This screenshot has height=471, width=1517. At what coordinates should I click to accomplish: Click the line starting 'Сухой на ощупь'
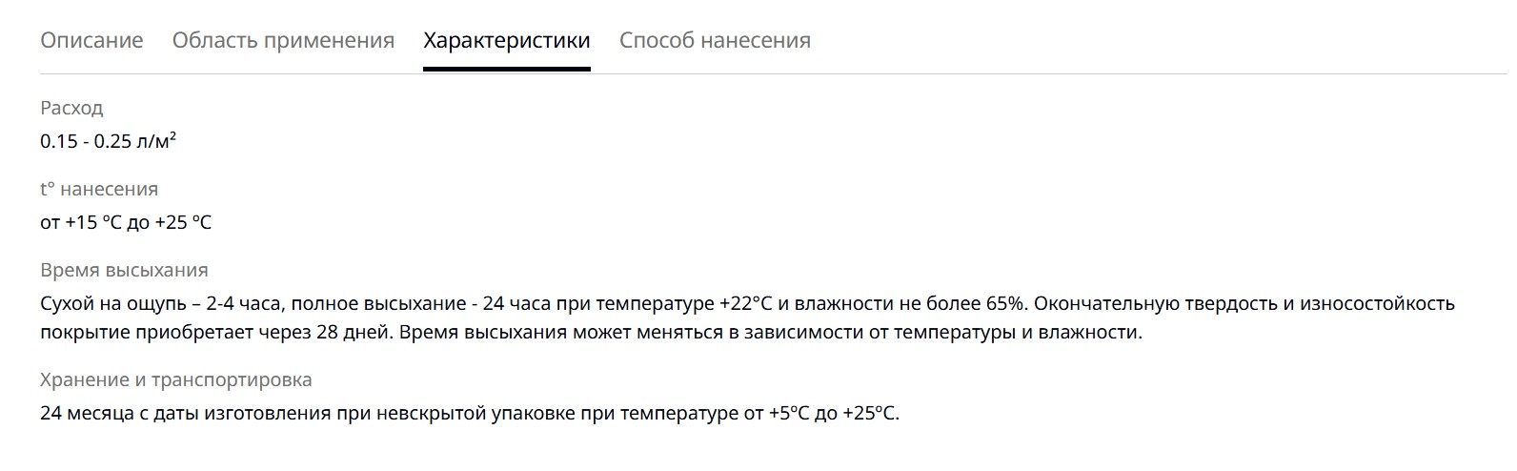tap(747, 303)
